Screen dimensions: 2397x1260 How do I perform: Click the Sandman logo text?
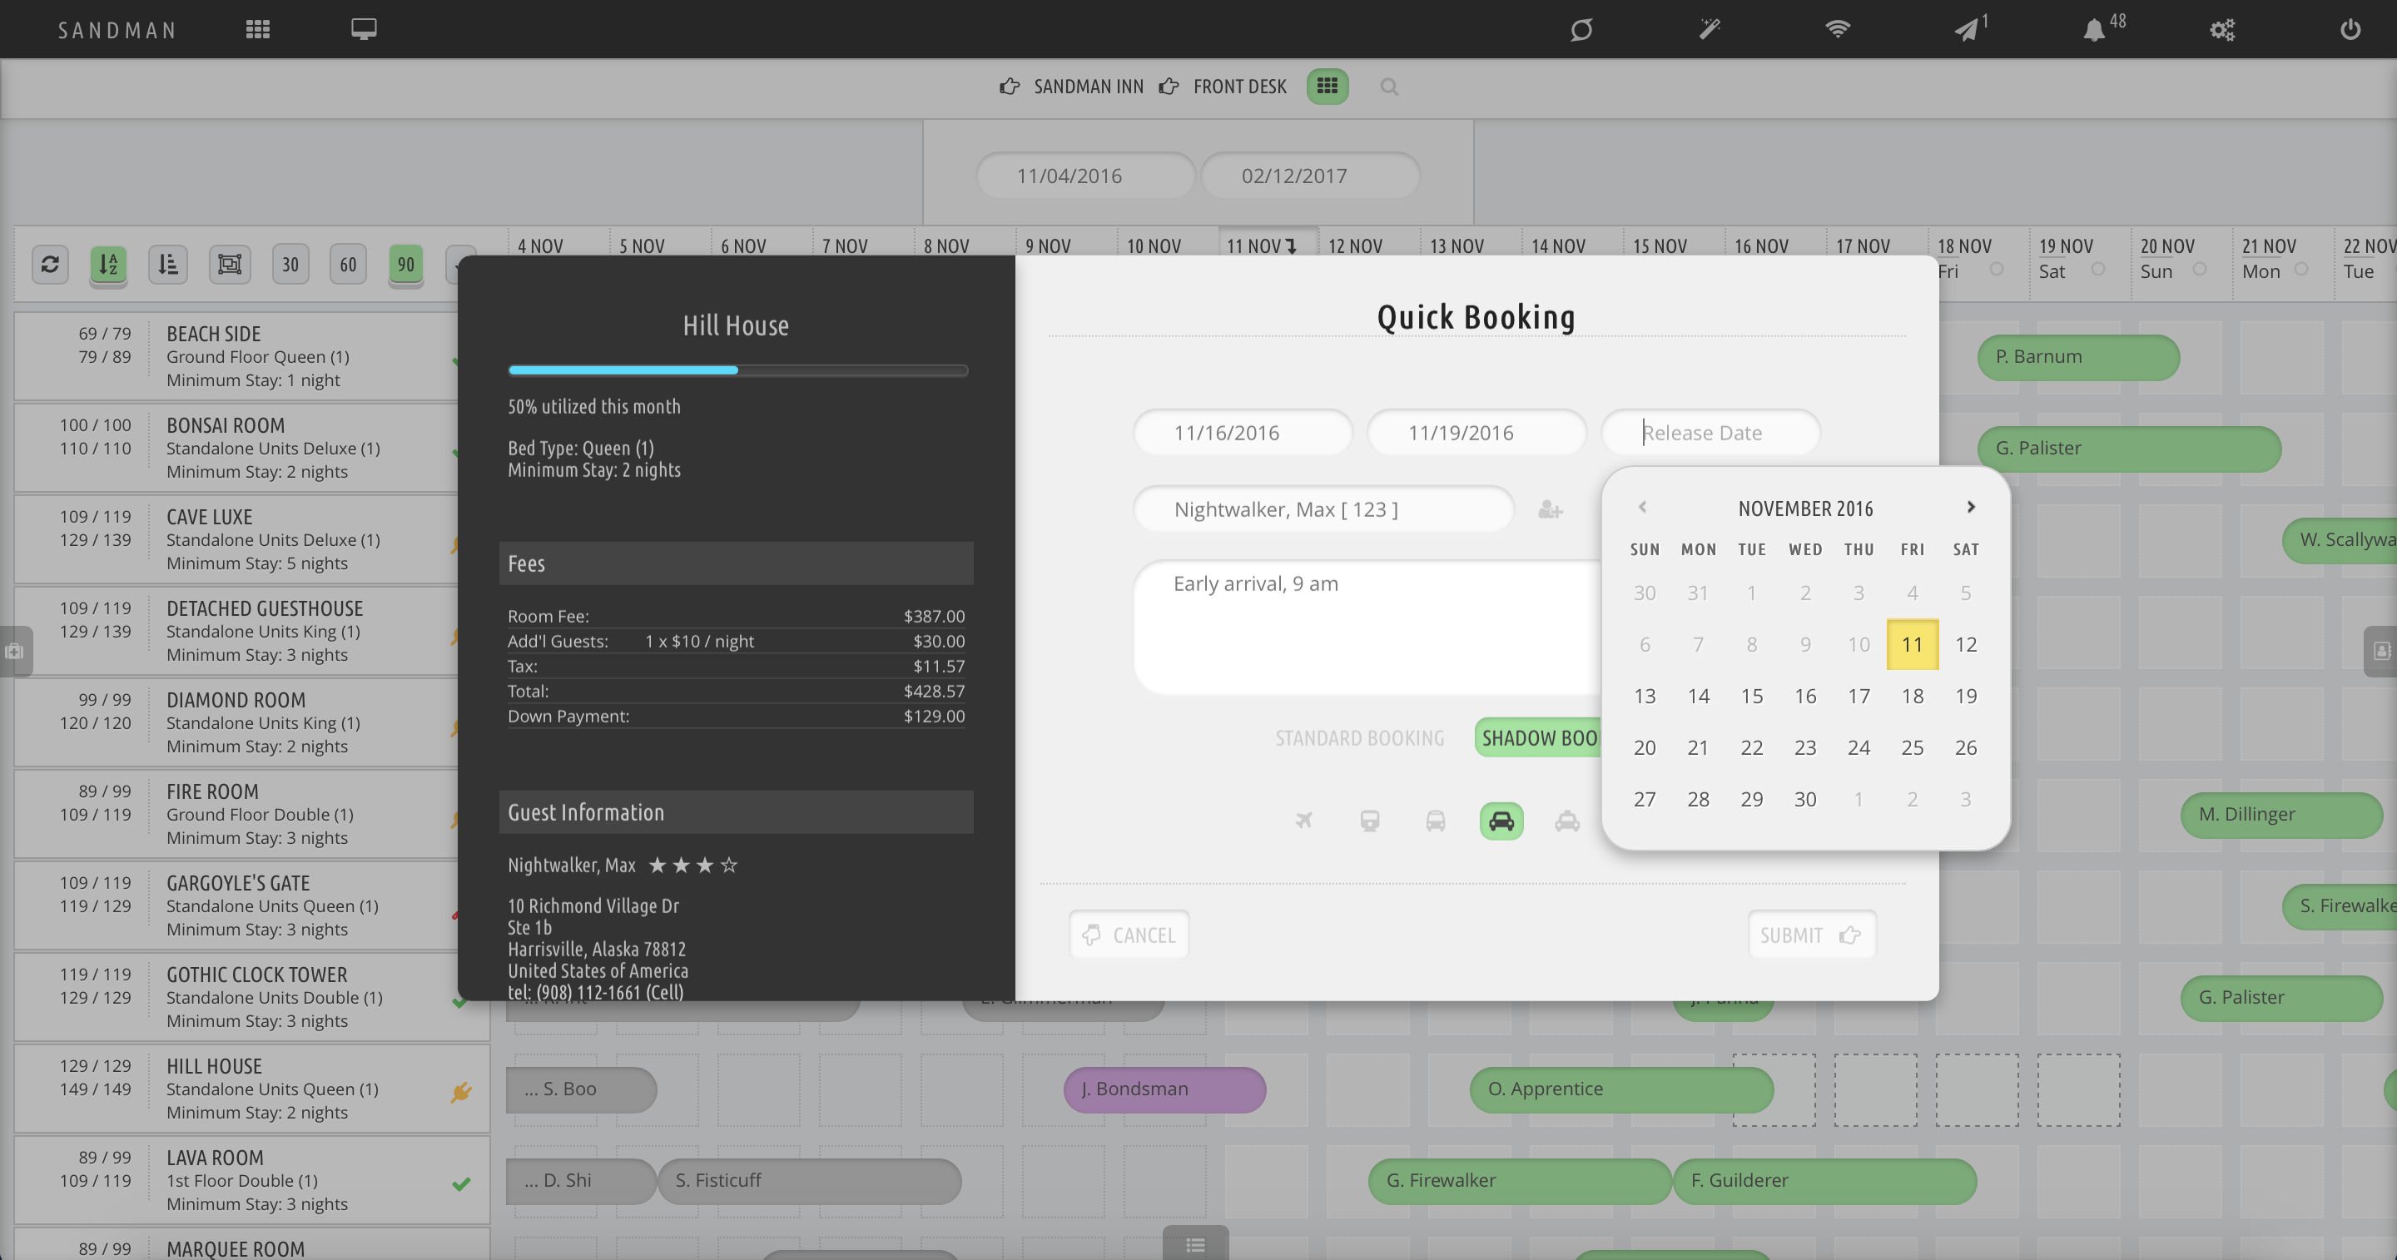[x=117, y=30]
